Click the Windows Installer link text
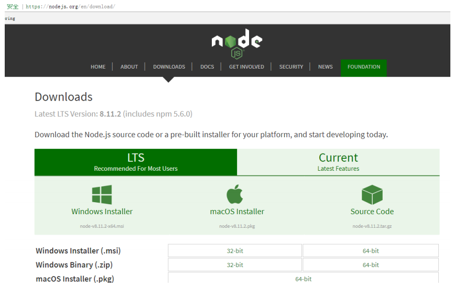 click(x=102, y=212)
